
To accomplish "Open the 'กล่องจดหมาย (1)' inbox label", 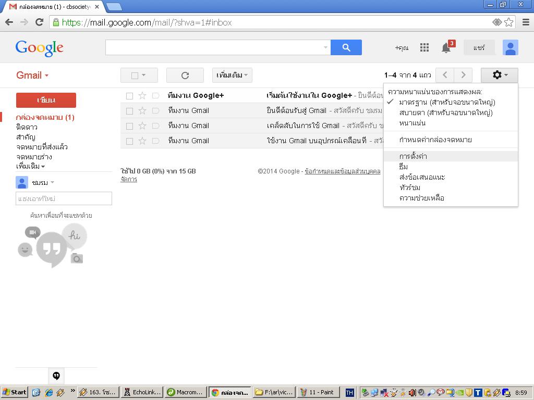I will point(45,117).
